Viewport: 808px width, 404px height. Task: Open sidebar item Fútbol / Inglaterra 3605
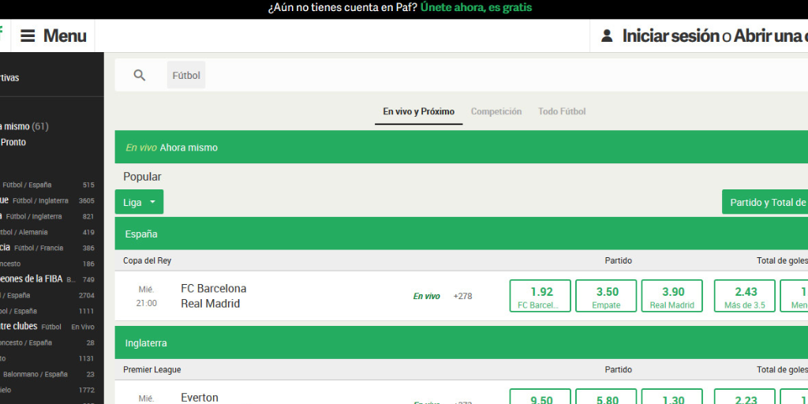pos(47,200)
